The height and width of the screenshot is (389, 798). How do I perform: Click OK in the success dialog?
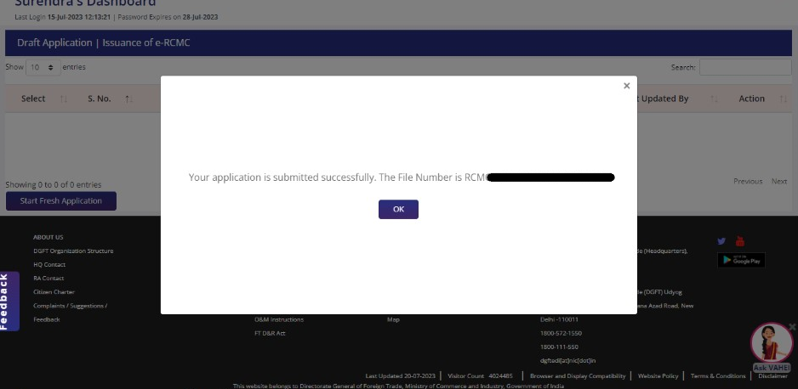coord(398,209)
